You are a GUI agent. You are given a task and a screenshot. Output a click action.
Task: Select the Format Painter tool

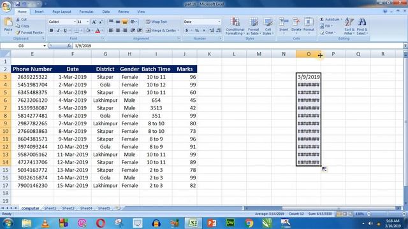(x=29, y=32)
